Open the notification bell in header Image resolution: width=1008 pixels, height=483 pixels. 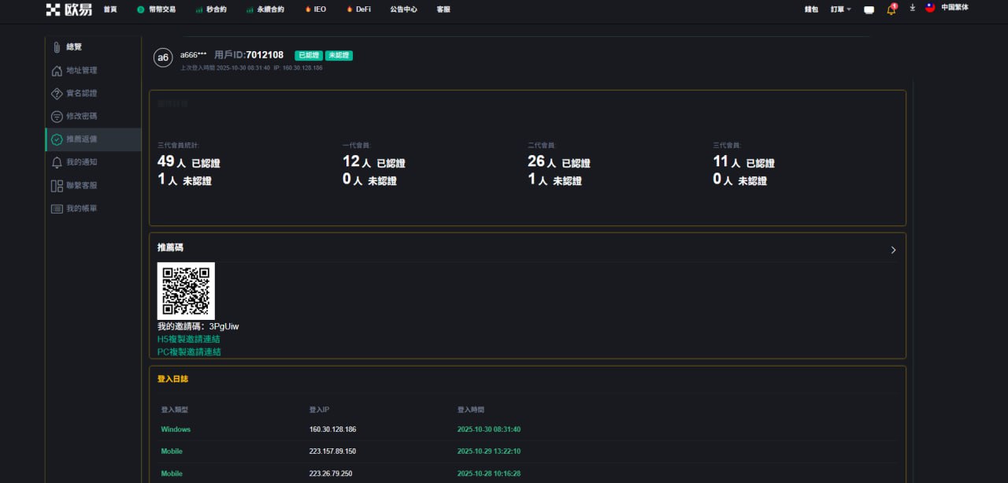tap(891, 9)
